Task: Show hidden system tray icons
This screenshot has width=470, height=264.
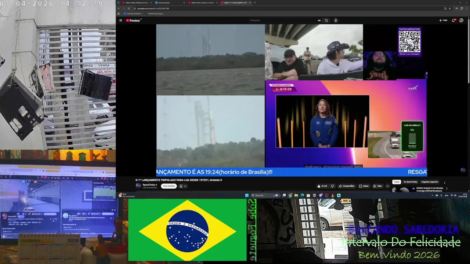Action: 432,195
